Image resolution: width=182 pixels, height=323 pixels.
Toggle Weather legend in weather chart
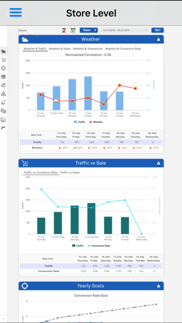(95, 122)
